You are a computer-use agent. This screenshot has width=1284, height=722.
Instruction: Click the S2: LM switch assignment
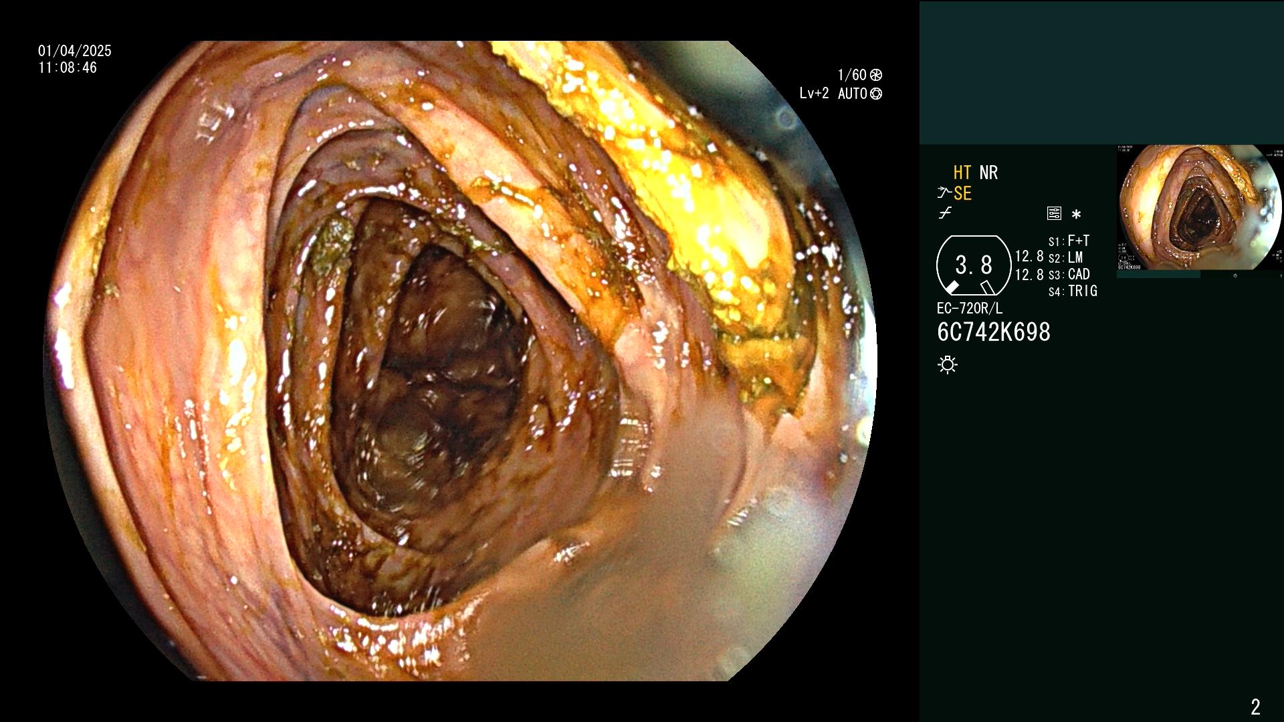pyautogui.click(x=1065, y=257)
